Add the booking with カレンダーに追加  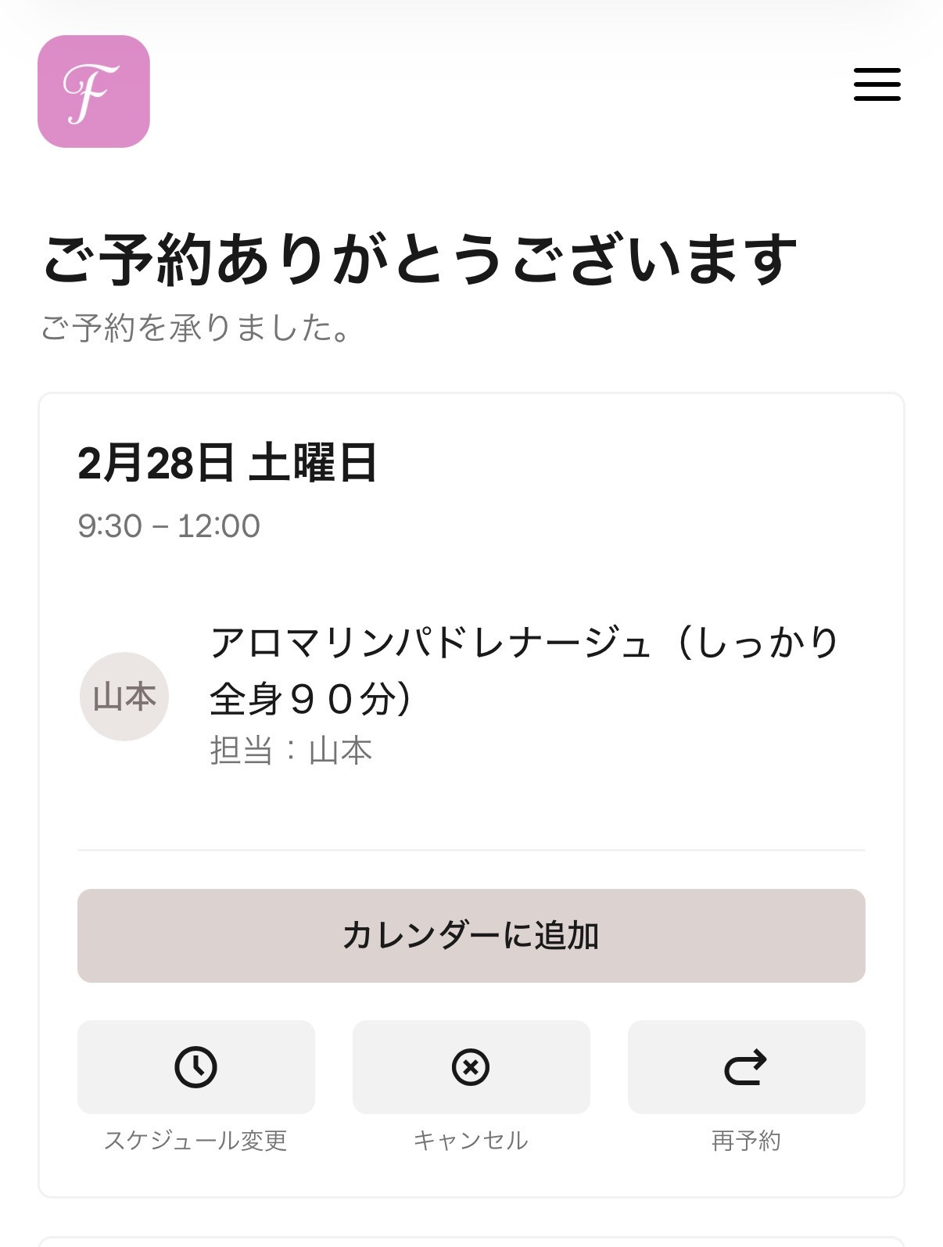[471, 935]
